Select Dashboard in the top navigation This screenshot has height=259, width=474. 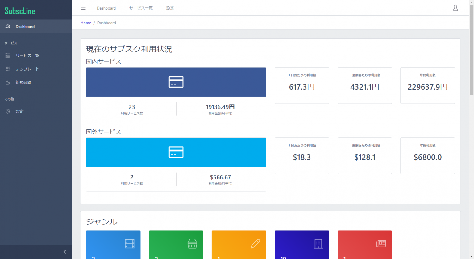(x=106, y=8)
